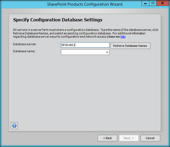Close the SharePoint Products Configuration Wizard
170x147 pixels.
162,3
